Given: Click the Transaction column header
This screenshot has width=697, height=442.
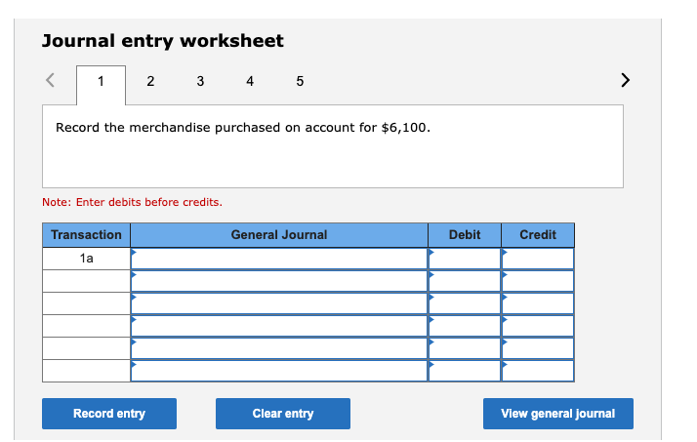Looking at the screenshot, I should coord(86,235).
